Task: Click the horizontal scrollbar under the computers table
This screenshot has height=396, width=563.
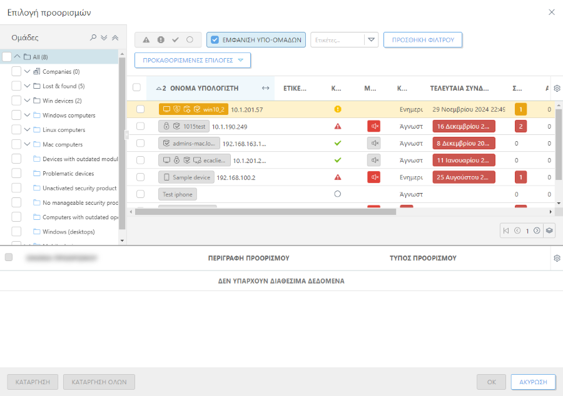Action: [x=265, y=212]
